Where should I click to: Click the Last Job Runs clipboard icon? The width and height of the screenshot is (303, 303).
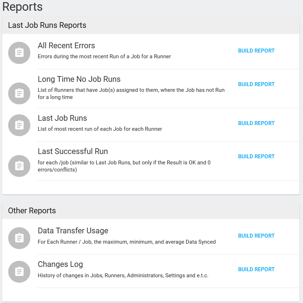coord(19,125)
